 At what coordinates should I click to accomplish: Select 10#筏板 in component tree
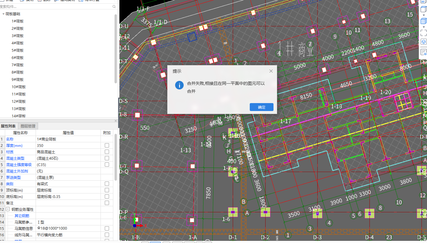19,87
